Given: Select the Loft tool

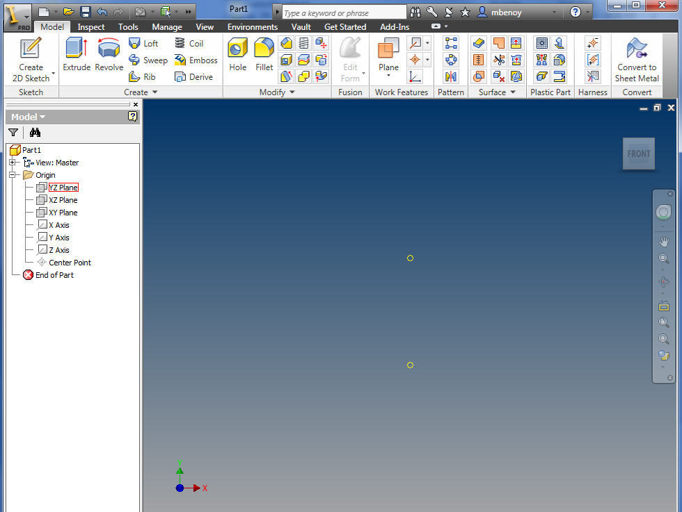Looking at the screenshot, I should coord(143,43).
